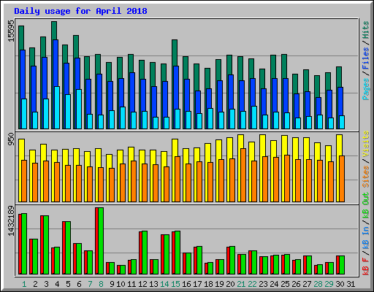Viewport: 374px width, 292px height.
Task: Click day 16 on the x-axis
Action: pos(186,284)
